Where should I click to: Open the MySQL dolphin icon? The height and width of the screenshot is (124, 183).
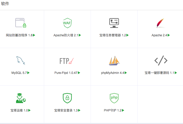point(21,60)
